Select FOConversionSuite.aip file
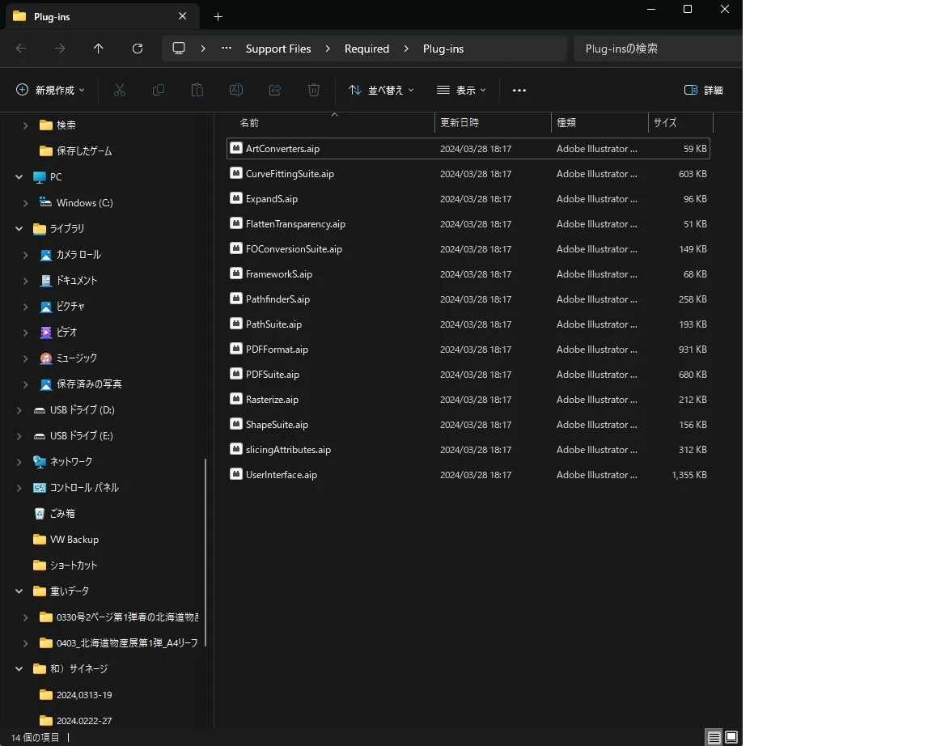 pos(468,248)
